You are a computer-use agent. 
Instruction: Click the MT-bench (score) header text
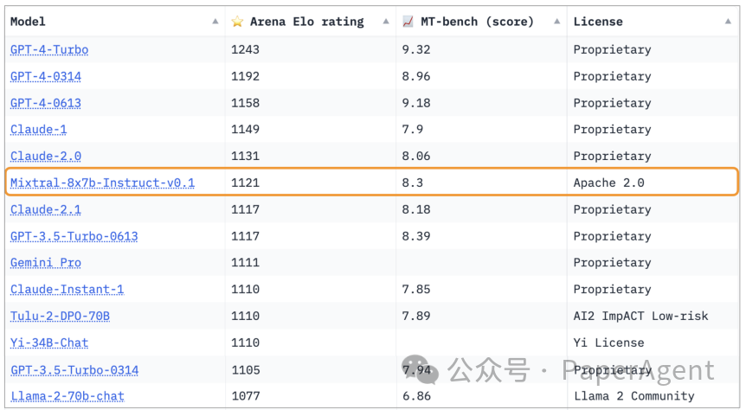click(477, 22)
